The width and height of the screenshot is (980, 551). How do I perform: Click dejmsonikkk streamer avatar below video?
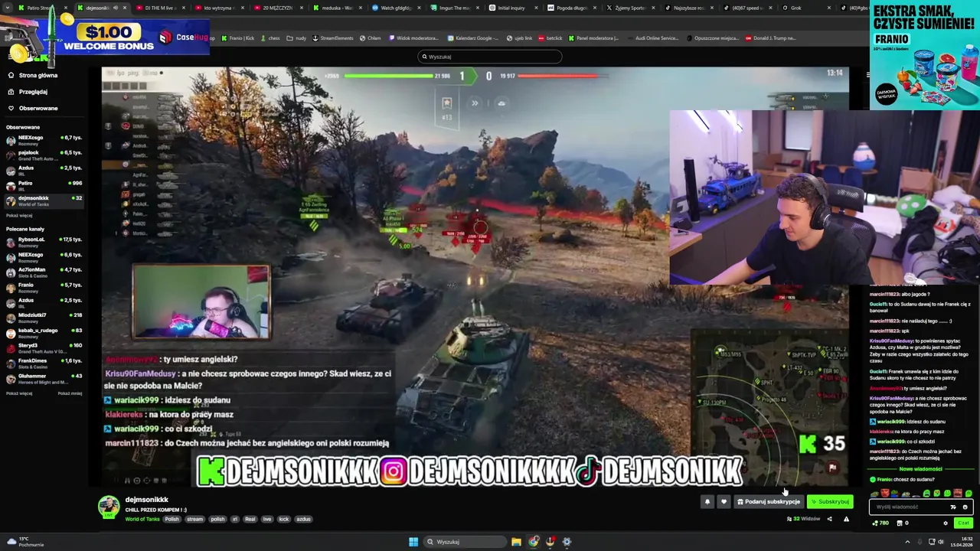[109, 506]
